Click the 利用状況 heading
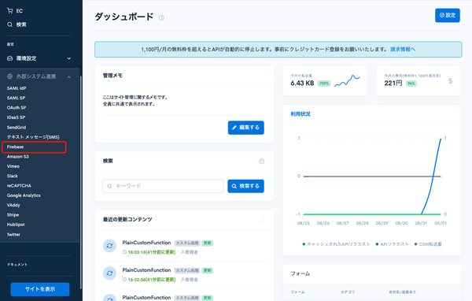This screenshot has width=472, height=301. (x=301, y=114)
